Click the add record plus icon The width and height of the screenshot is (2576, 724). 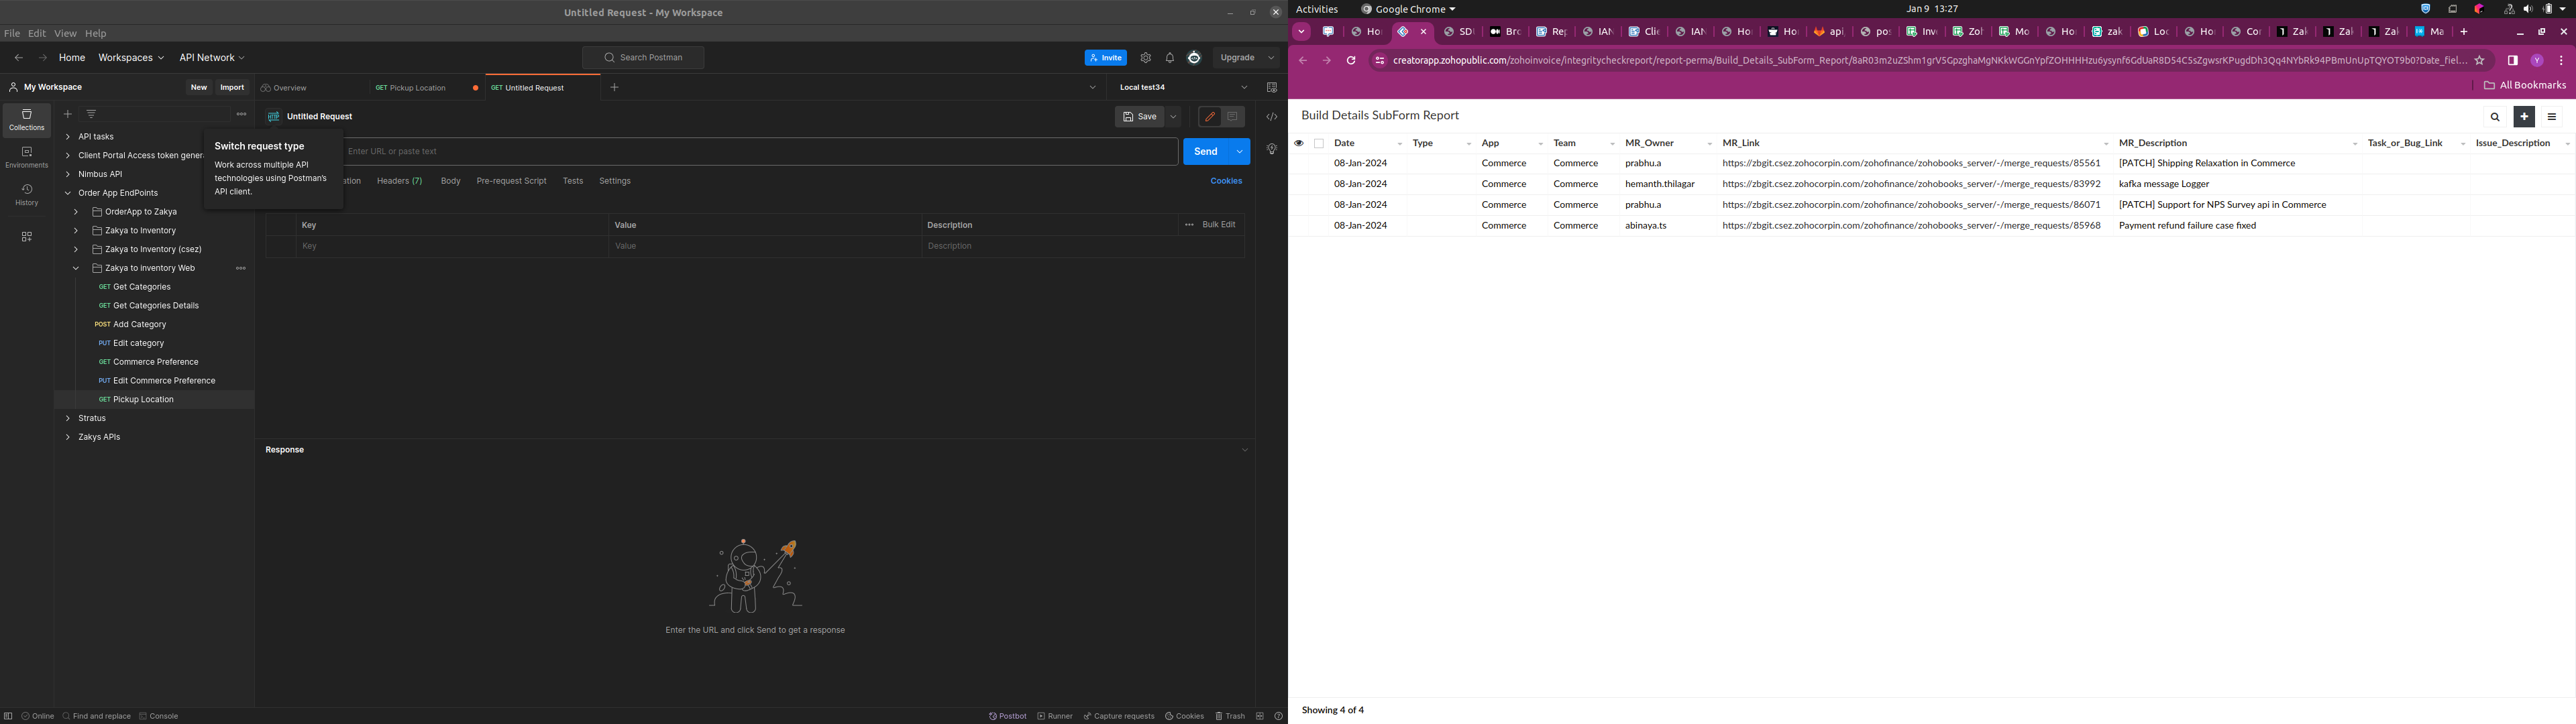[x=2523, y=117]
